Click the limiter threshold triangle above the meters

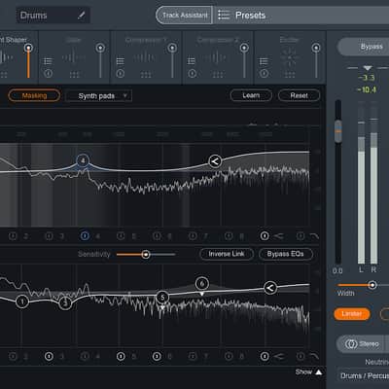[368, 68]
